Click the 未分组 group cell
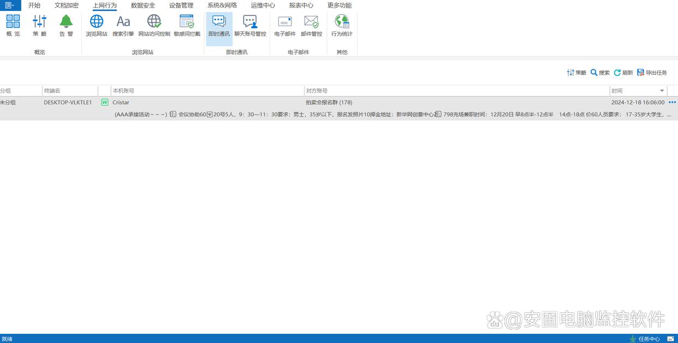This screenshot has width=678, height=343. pyautogui.click(x=8, y=103)
